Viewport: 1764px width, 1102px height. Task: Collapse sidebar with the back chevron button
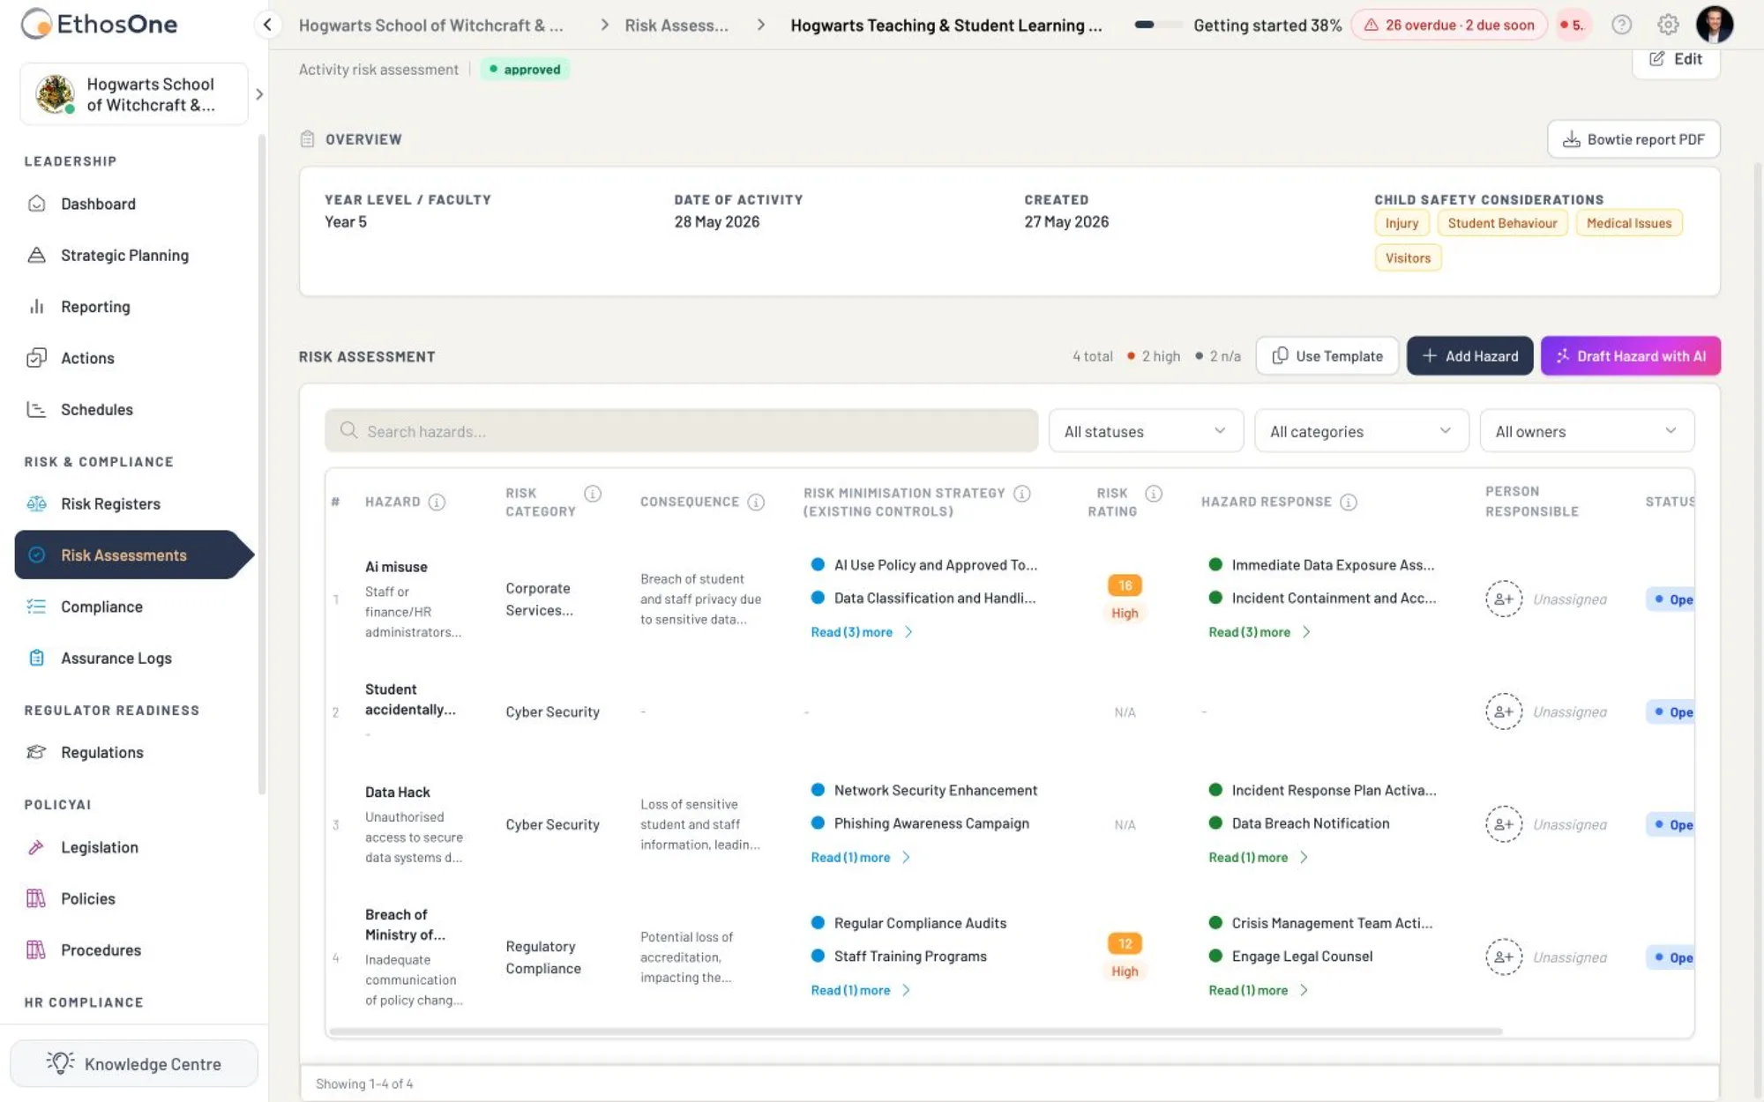tap(267, 25)
